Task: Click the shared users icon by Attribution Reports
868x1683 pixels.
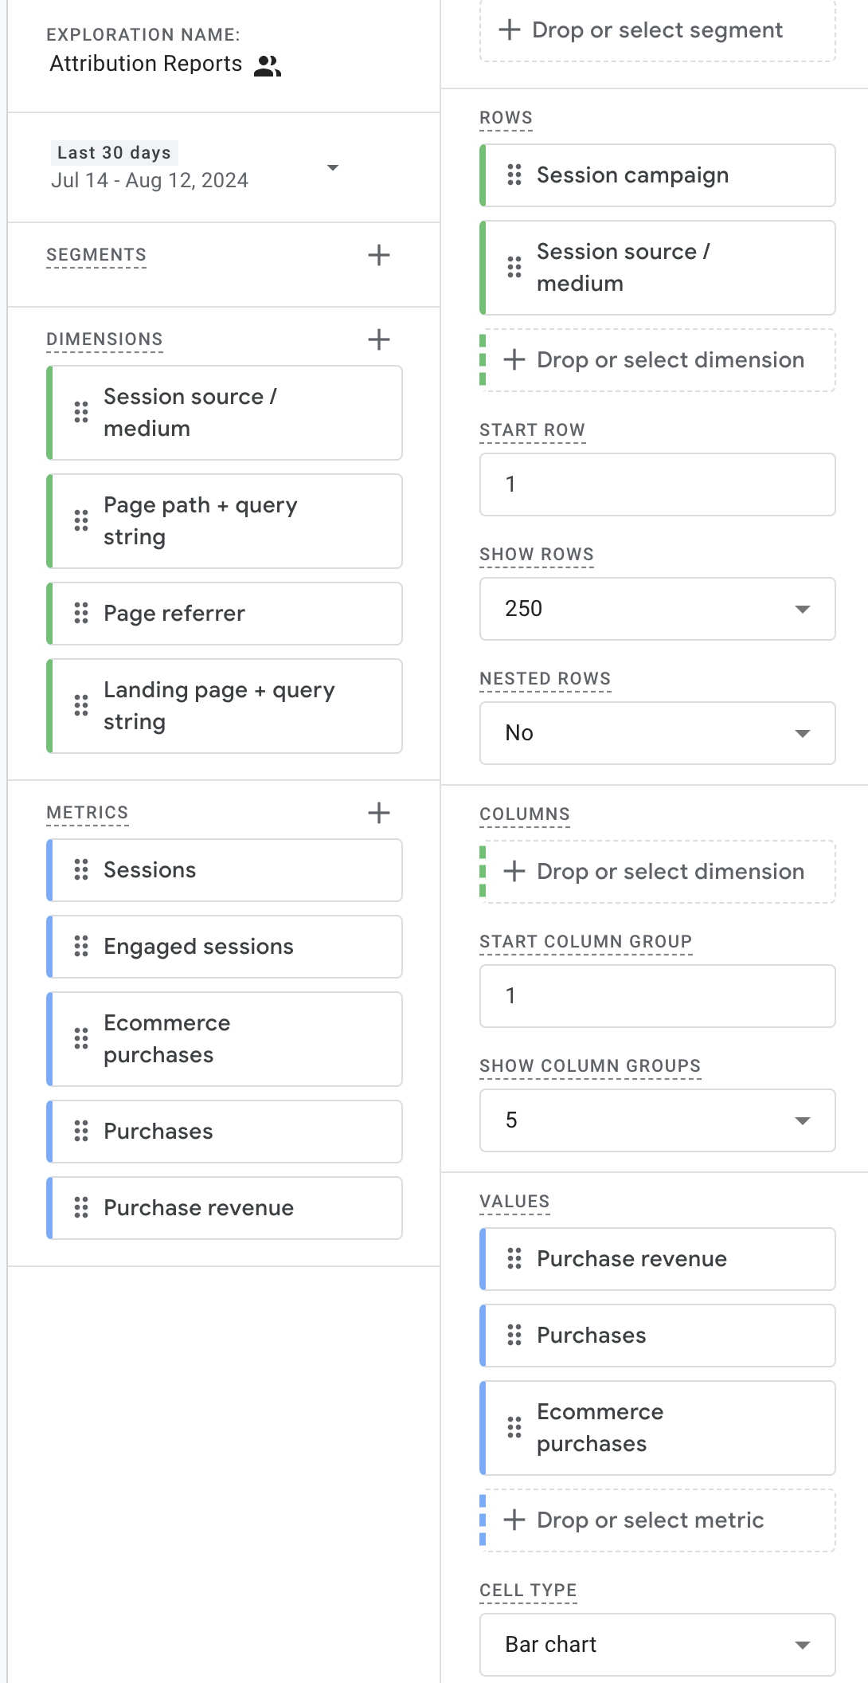Action: point(268,66)
